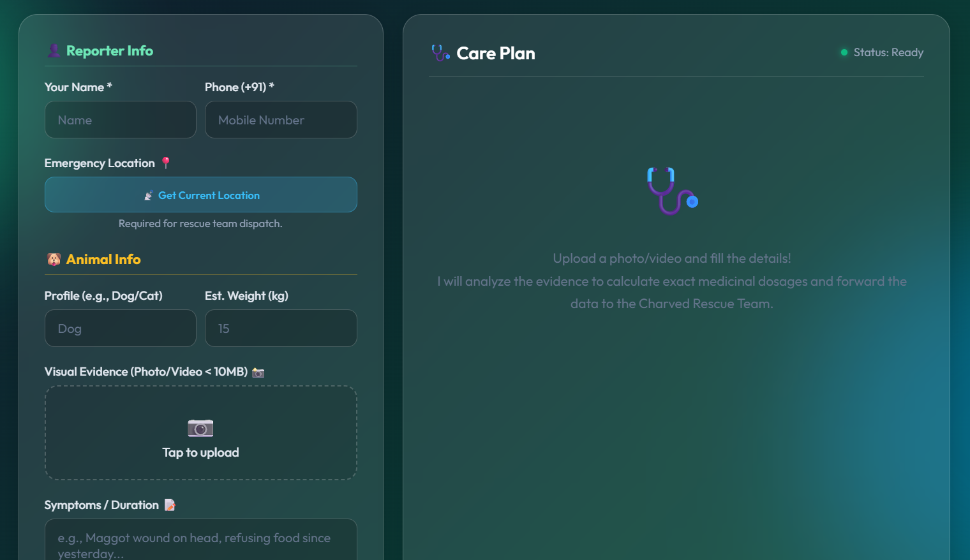Click the camera emoji next to Visual Evidence label
Viewport: 970px width, 560px height.
(257, 371)
